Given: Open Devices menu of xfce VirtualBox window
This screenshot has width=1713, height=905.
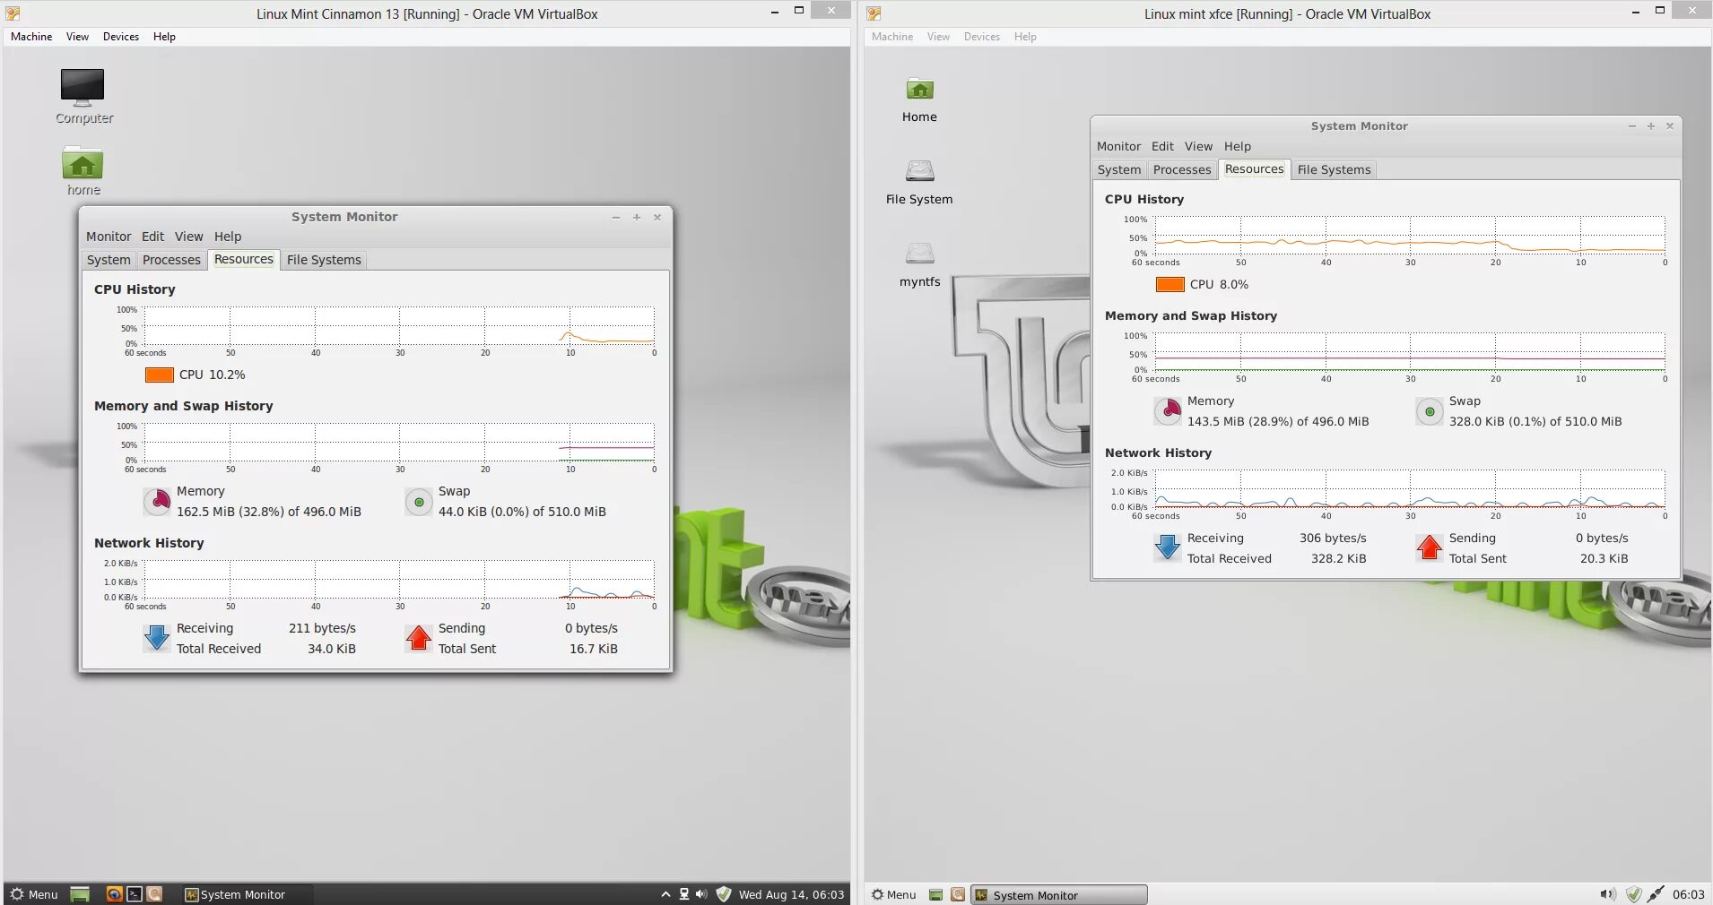Looking at the screenshot, I should point(982,37).
